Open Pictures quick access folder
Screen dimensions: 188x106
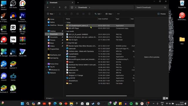(x=53, y=40)
